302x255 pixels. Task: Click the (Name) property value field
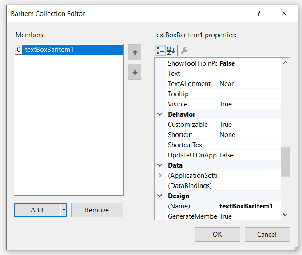[249, 206]
